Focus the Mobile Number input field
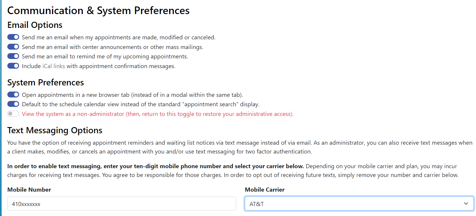The image size is (476, 216). click(x=122, y=204)
